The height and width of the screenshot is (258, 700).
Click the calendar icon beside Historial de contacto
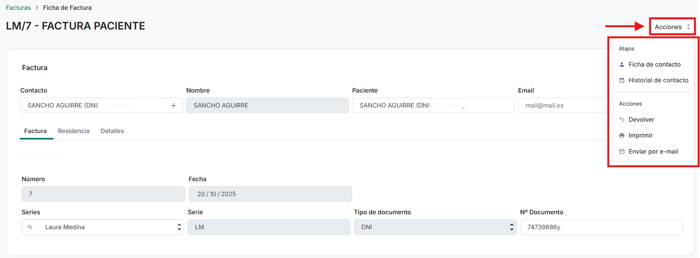tap(622, 80)
